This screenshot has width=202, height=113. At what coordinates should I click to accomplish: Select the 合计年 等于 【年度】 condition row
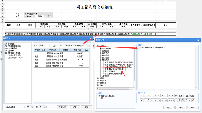[x=62, y=53]
